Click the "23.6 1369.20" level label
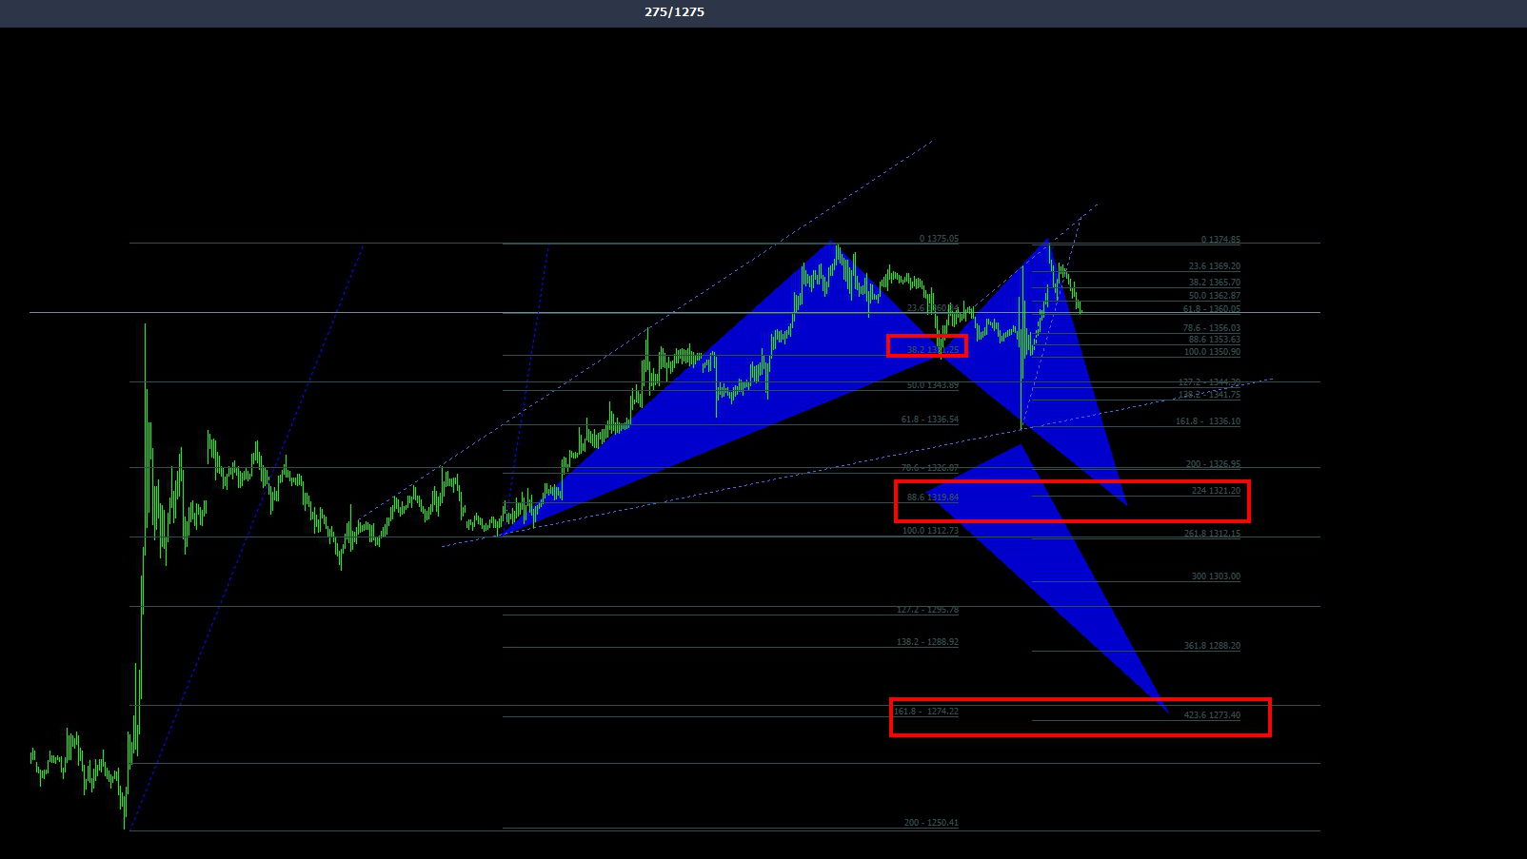1527x859 pixels. click(1214, 266)
